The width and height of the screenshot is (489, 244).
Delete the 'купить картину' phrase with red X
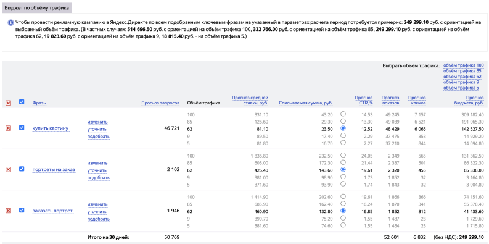coord(9,128)
